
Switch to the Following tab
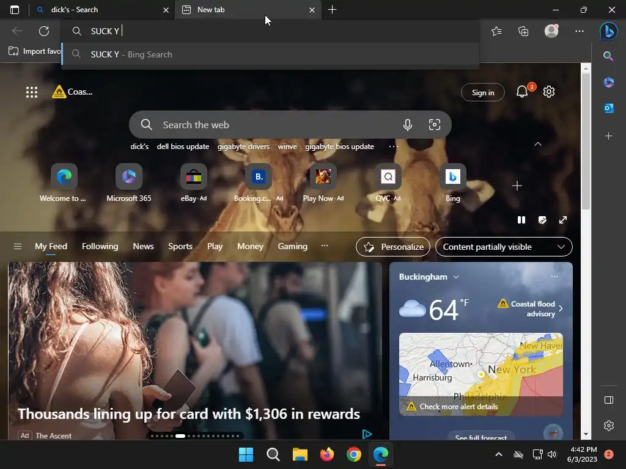(100, 247)
